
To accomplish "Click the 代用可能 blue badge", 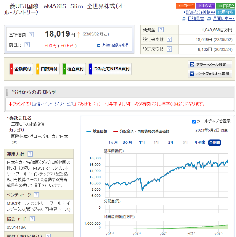I will click(225, 12).
